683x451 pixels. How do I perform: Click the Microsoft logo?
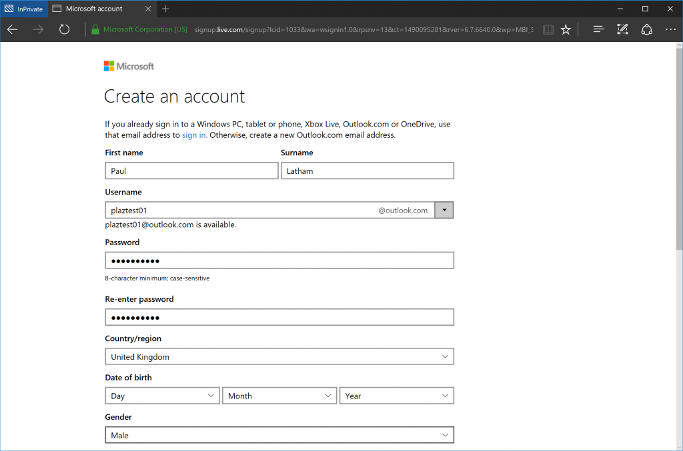click(129, 66)
